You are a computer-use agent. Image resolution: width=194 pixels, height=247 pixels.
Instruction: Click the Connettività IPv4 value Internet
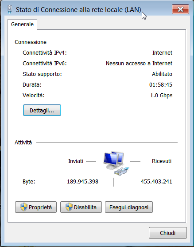click(x=162, y=52)
